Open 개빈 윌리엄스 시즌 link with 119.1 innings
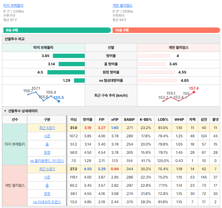This screenshot has height=208, width=222. coord(47,177)
